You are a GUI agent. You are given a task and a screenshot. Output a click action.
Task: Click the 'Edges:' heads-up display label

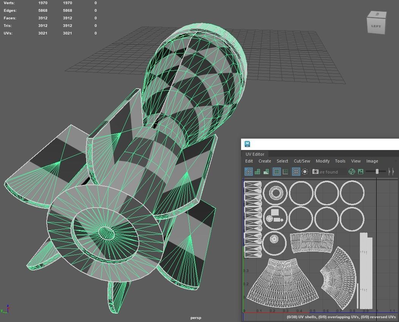tap(10, 10)
